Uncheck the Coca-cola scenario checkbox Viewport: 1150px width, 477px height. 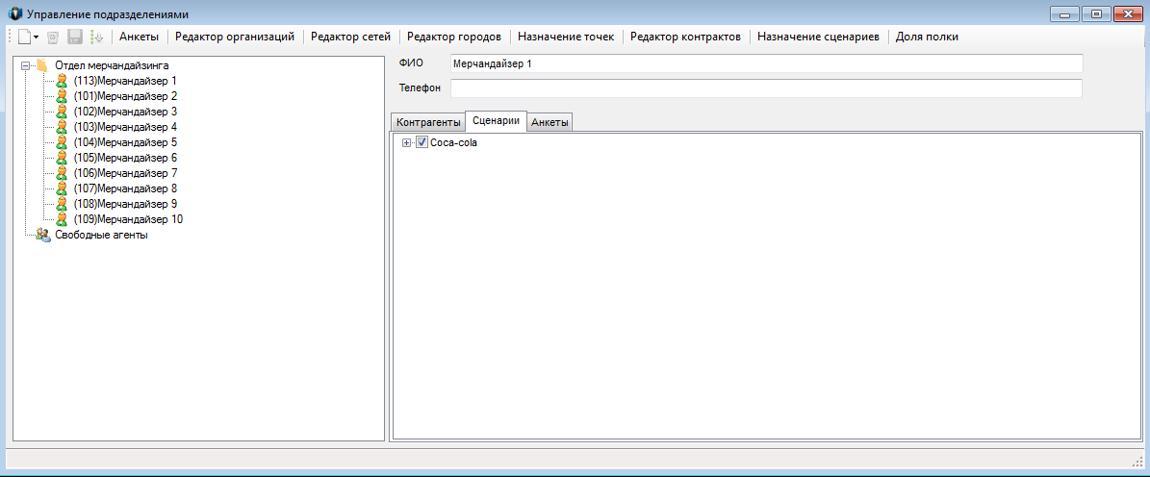click(x=422, y=142)
